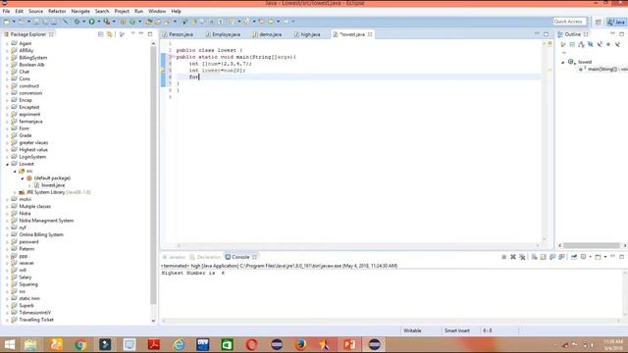Click the Save All toolbar icon
This screenshot has width=628, height=353.
(x=45, y=22)
